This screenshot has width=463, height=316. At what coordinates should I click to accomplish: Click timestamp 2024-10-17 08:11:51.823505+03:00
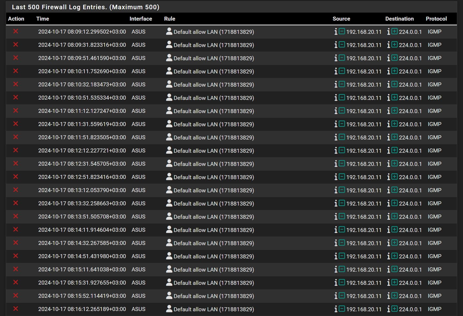tap(82, 137)
